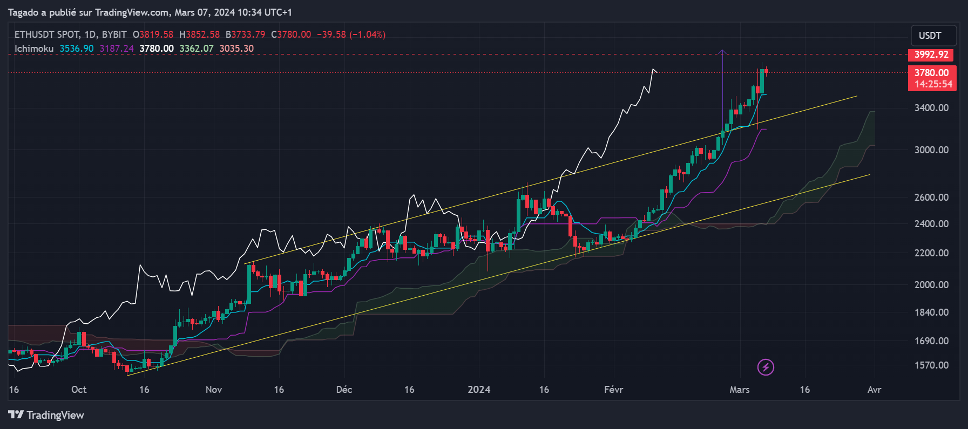Click the TradingView logo at bottom left
Image resolution: width=968 pixels, height=429 pixels.
point(46,415)
